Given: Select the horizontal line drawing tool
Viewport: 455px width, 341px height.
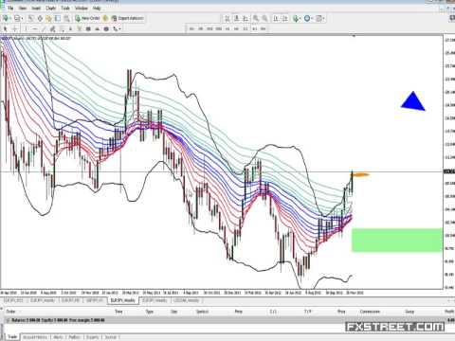Looking at the screenshot, I should click(34, 28).
